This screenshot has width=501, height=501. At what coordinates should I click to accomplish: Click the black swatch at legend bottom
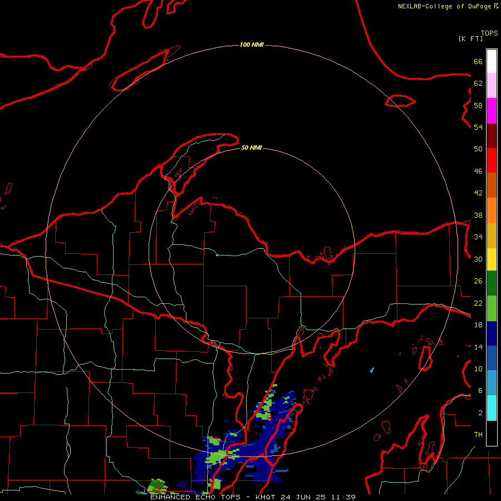point(492,433)
